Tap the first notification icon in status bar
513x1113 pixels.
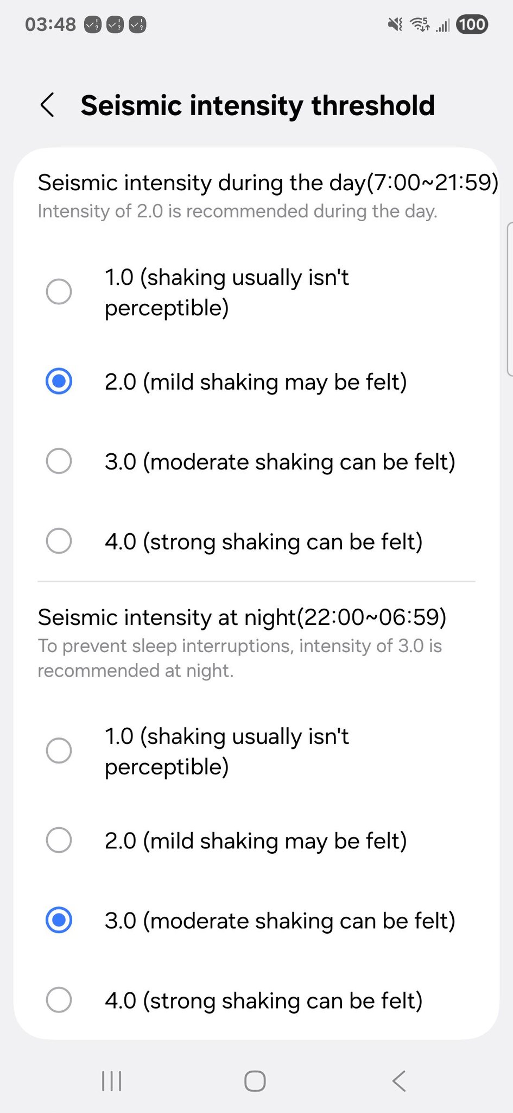[93, 24]
